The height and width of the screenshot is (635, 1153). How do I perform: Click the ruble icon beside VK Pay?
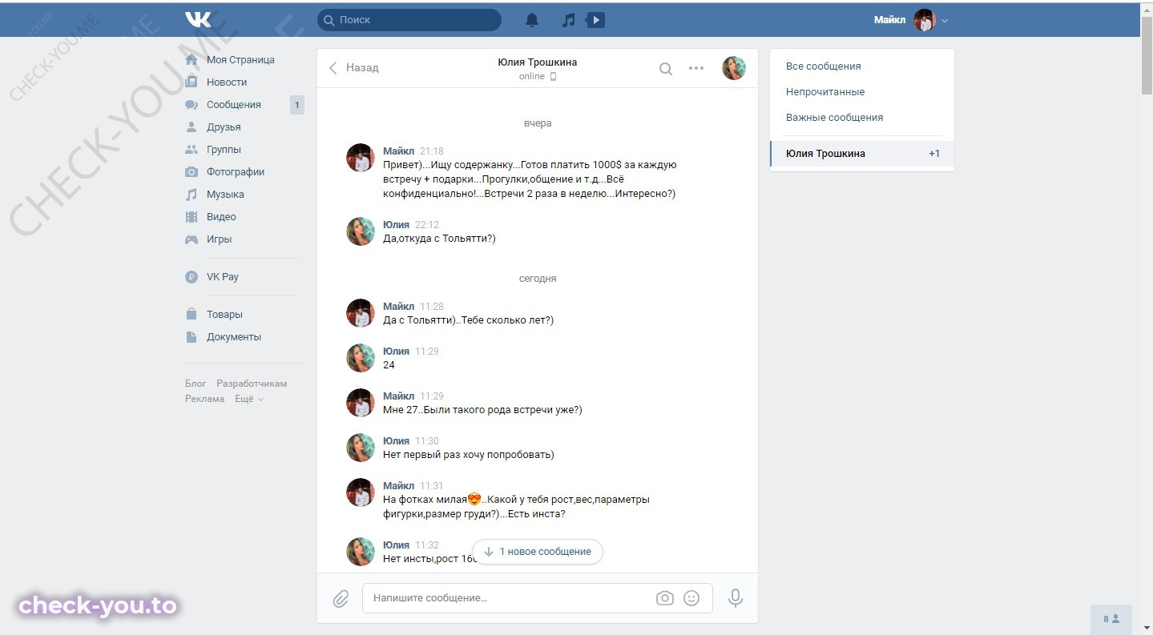click(191, 277)
